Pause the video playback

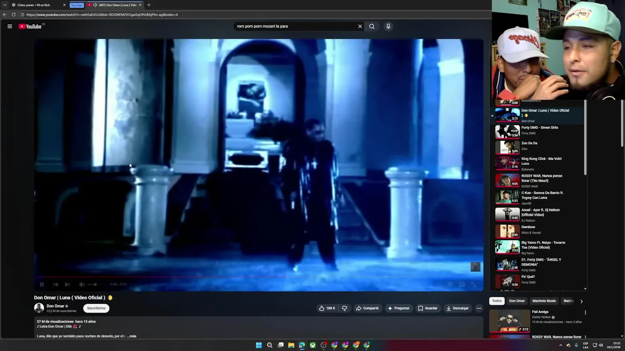click(x=42, y=284)
